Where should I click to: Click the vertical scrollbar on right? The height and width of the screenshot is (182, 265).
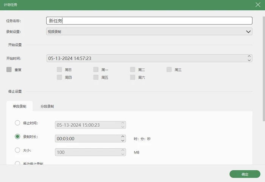coord(263,69)
